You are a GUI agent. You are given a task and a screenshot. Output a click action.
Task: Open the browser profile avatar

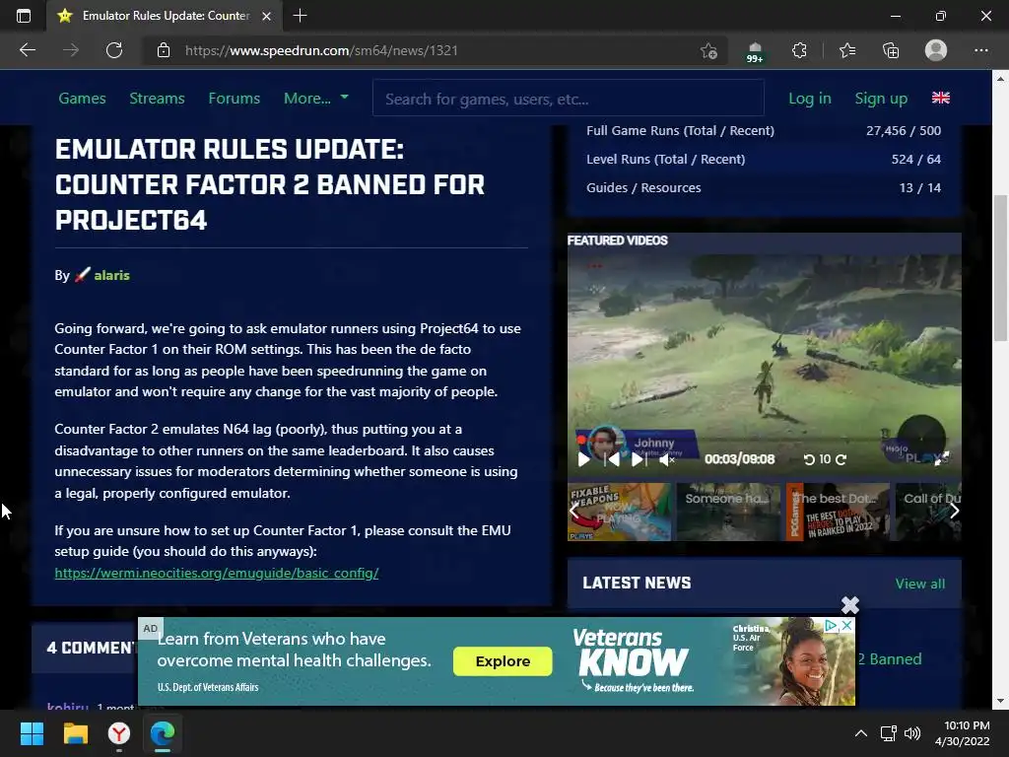[936, 50]
